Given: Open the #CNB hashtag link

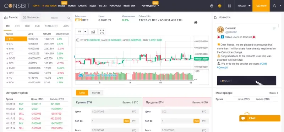Looking at the screenshot, I should point(263,64).
